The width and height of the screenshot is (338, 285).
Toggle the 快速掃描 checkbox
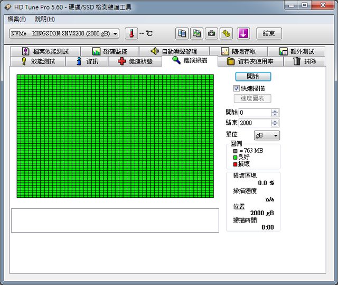pos(237,88)
